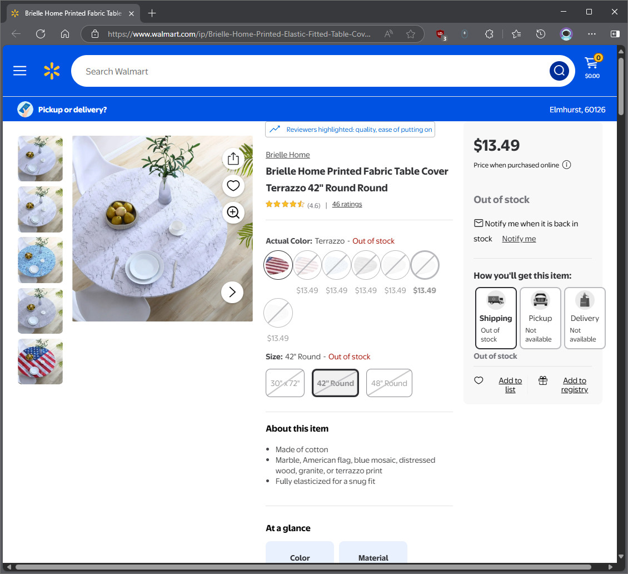This screenshot has width=628, height=574.
Task: Click the Walmart spark logo
Action: click(52, 71)
